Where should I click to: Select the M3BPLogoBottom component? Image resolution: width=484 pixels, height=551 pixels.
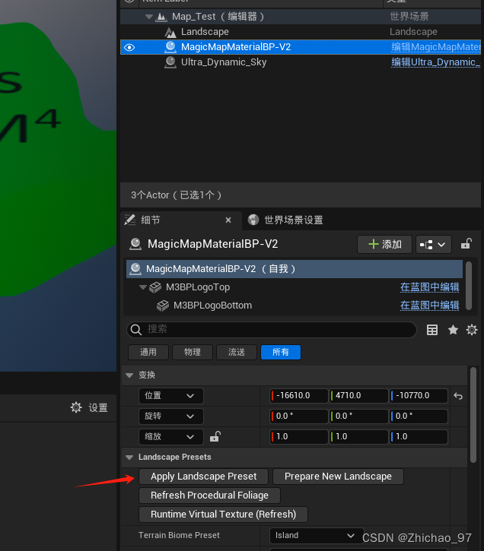coord(212,306)
